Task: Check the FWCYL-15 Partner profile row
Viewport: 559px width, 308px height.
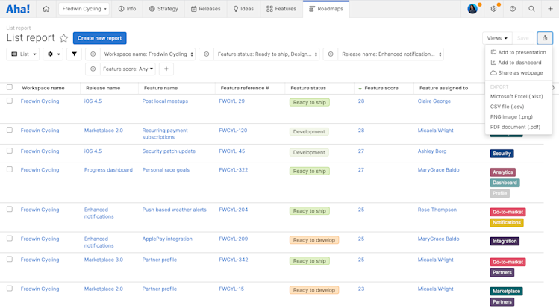Action: (10, 289)
